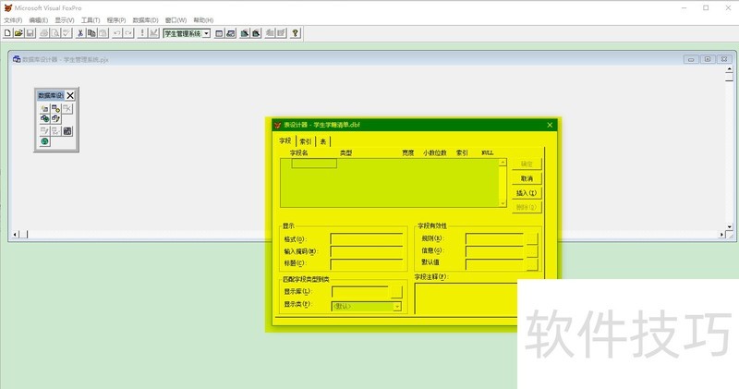739x389 pixels.
Task: Open the 数据库(D) menu
Action: [145, 20]
